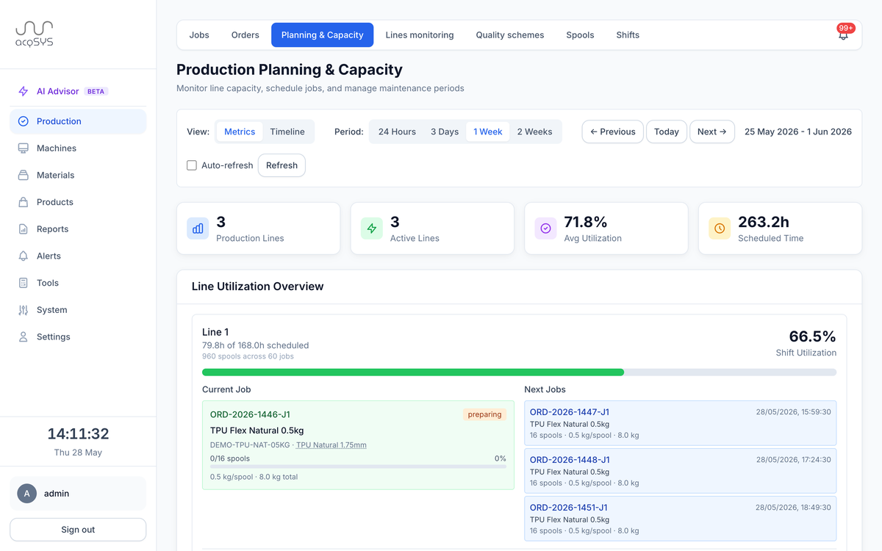Open the notifications bell icon

pyautogui.click(x=843, y=35)
